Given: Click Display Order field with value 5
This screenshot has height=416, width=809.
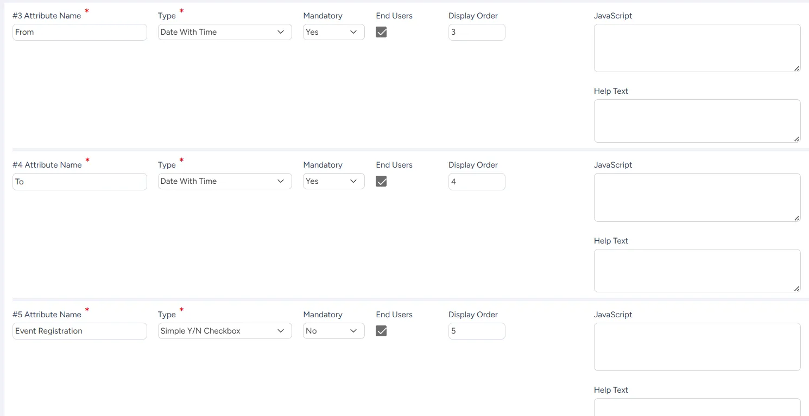Looking at the screenshot, I should 477,331.
